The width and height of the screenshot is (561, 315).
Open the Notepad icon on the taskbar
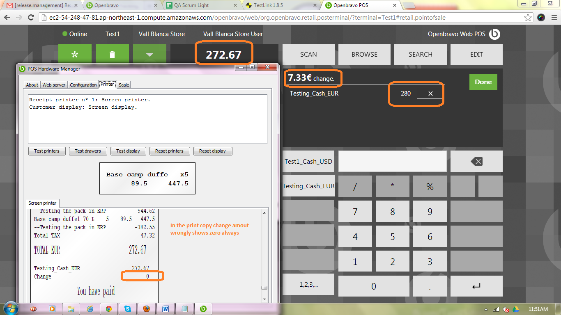coord(184,309)
